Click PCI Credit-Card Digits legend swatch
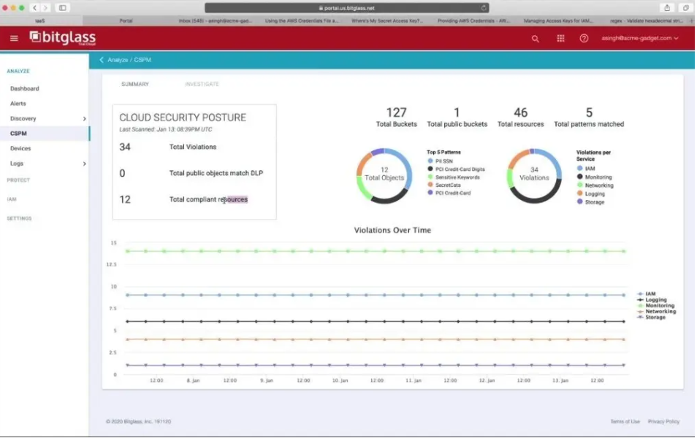Screen dimensions: 697x438 click(430, 169)
